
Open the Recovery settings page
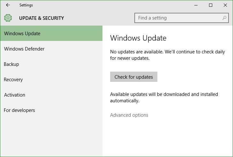[51, 80]
